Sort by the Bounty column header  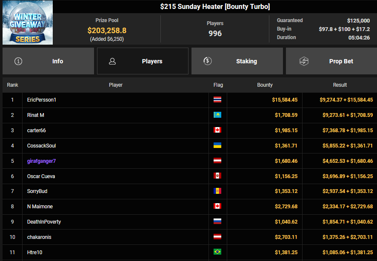[x=265, y=85]
